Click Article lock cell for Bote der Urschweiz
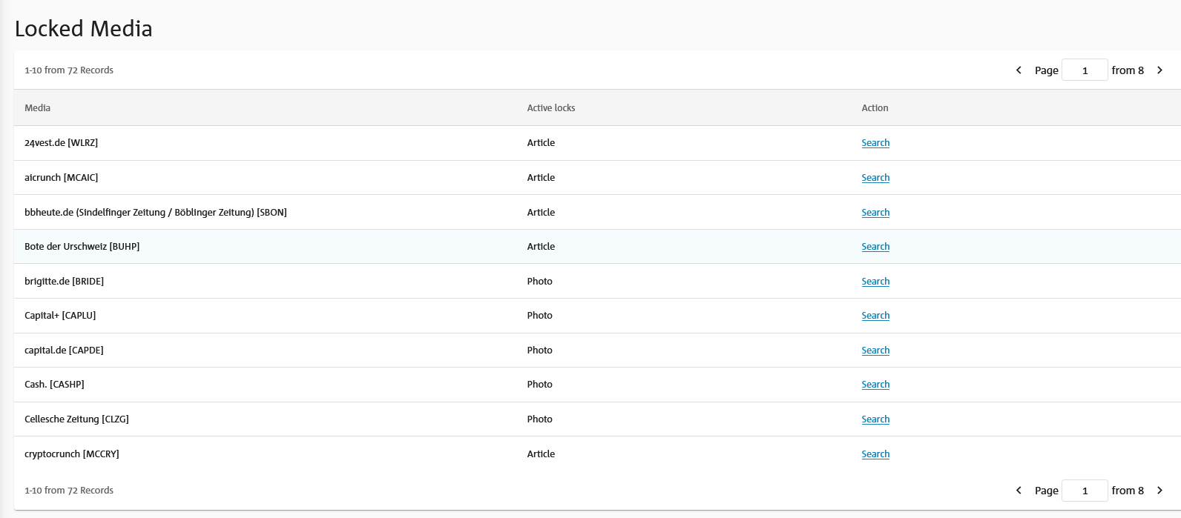Viewport: 1181px width, 518px height. pyautogui.click(x=541, y=247)
